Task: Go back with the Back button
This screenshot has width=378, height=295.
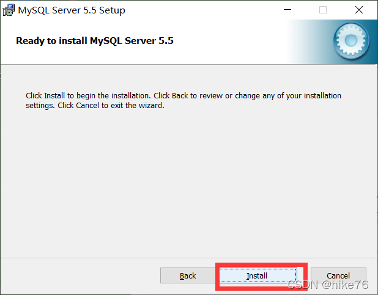Action: coord(188,275)
